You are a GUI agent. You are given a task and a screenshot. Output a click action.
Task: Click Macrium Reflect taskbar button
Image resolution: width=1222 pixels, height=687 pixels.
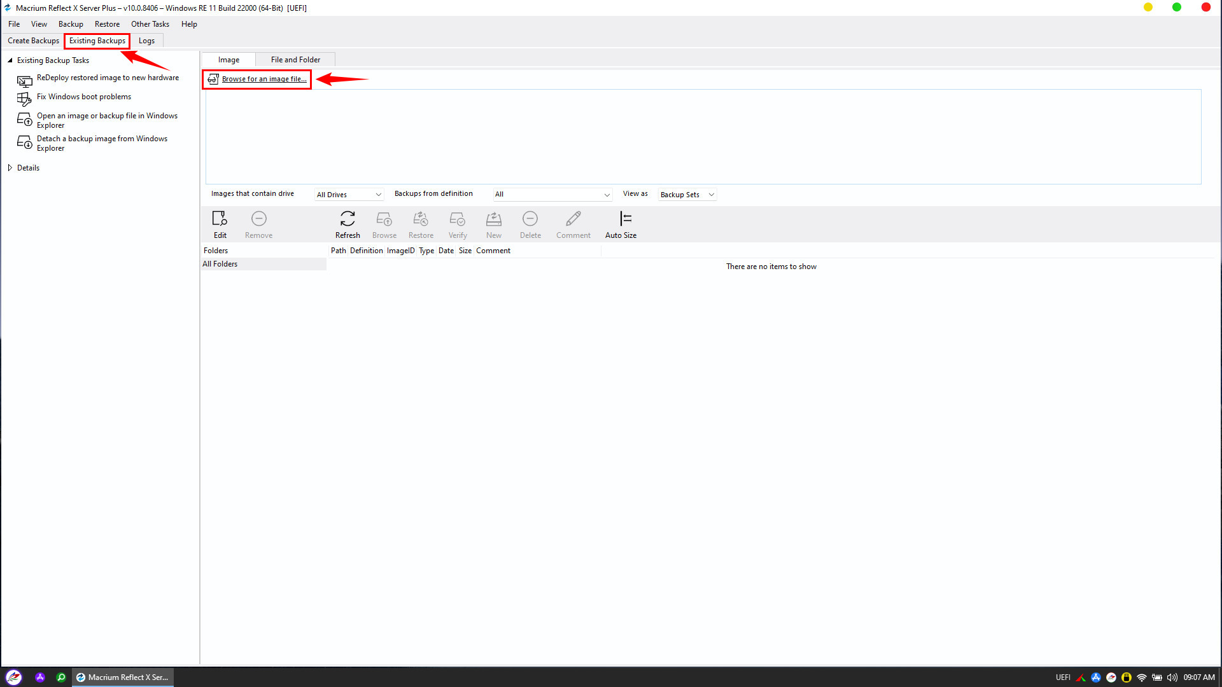pos(122,677)
